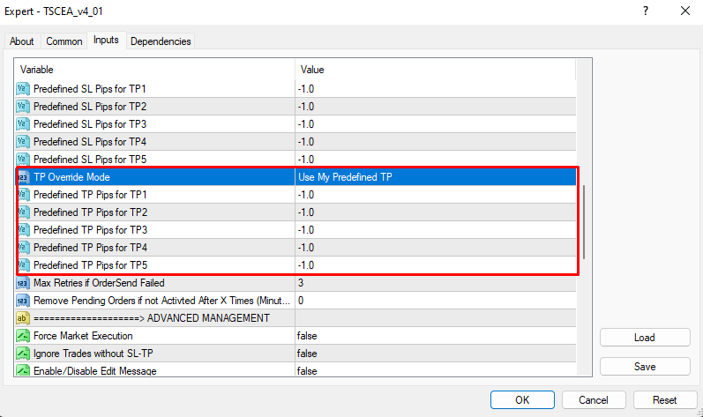This screenshot has width=703, height=417.
Task: Click the ab icon beside ADVANCED MANAGEMENT
Action: pyautogui.click(x=23, y=318)
